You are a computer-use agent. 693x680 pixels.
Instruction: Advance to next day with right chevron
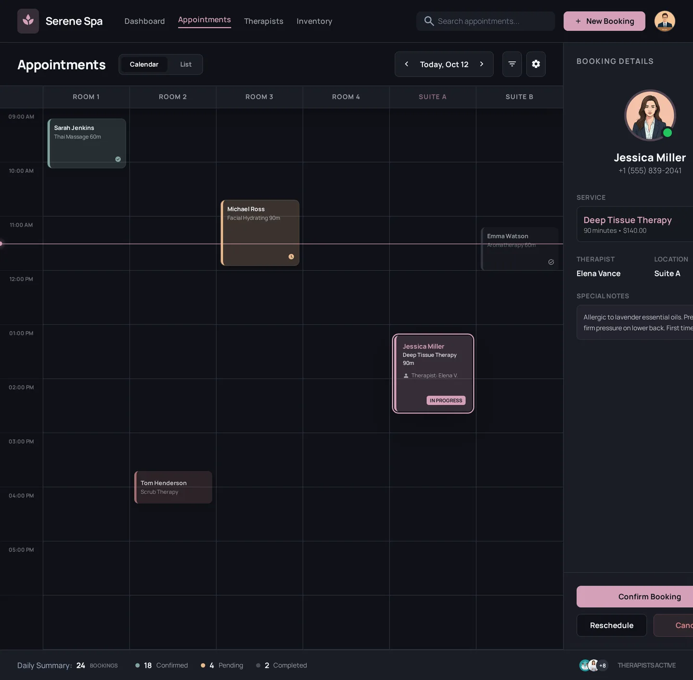482,64
